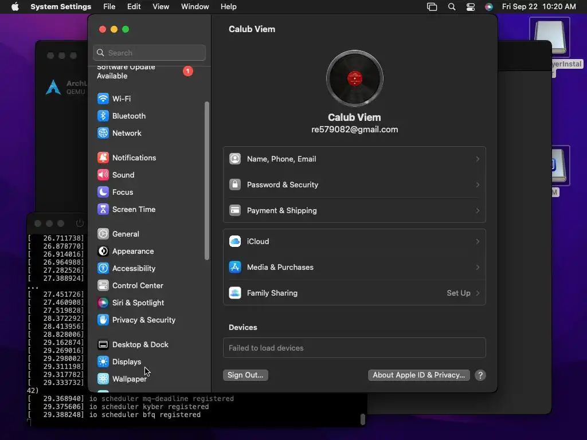Click the Siri icon in the menu bar
587x440 pixels.
tap(489, 7)
